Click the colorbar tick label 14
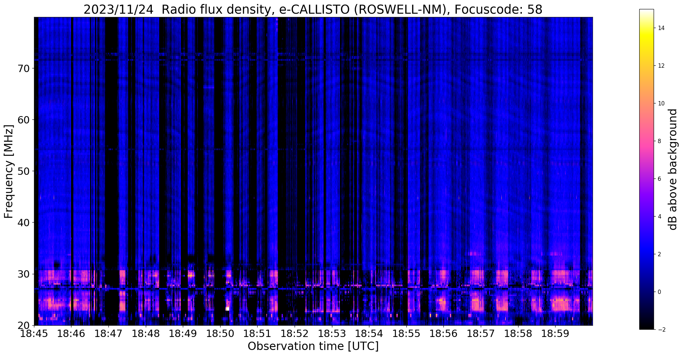 (x=661, y=28)
